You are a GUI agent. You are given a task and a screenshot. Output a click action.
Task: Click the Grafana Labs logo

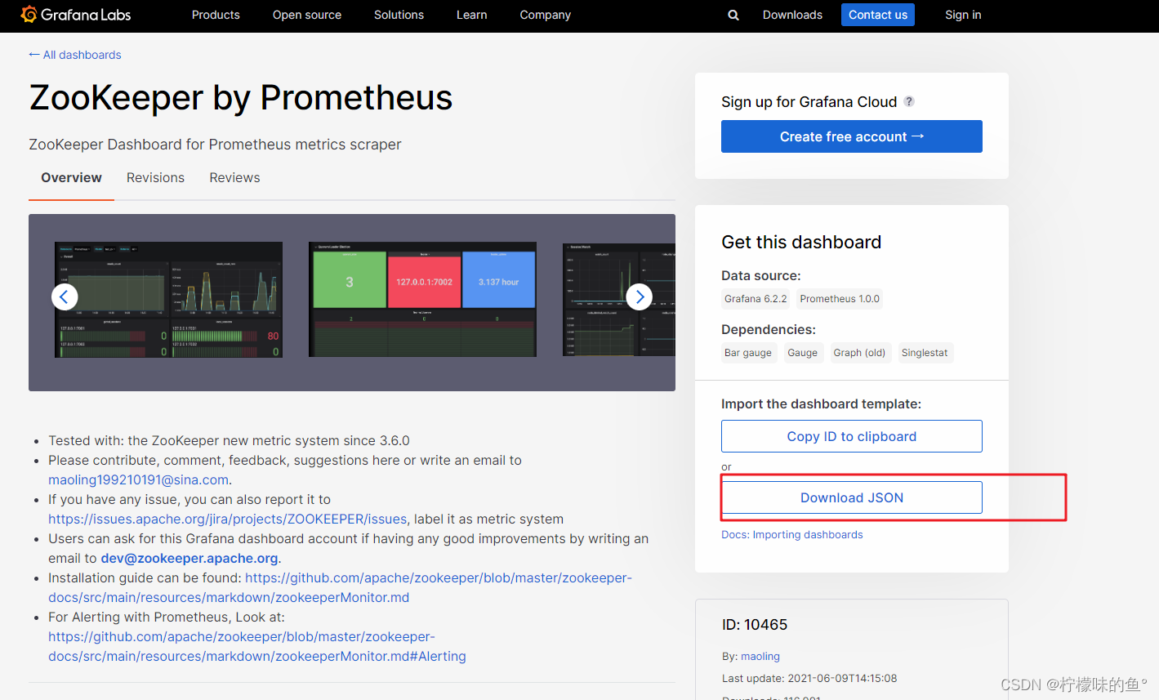(x=75, y=15)
